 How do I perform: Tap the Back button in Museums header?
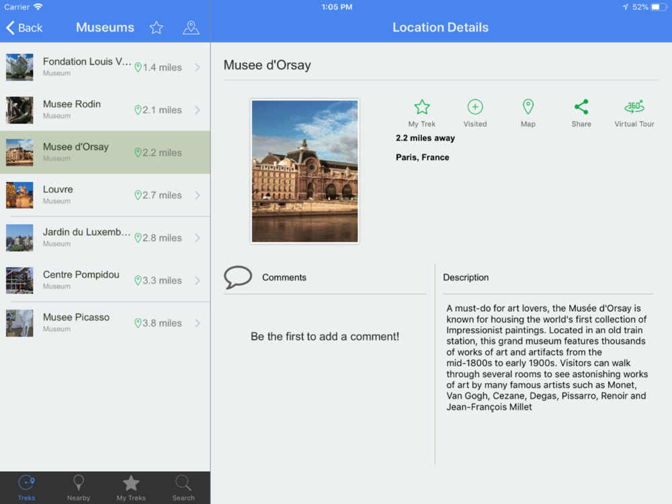pyautogui.click(x=24, y=28)
